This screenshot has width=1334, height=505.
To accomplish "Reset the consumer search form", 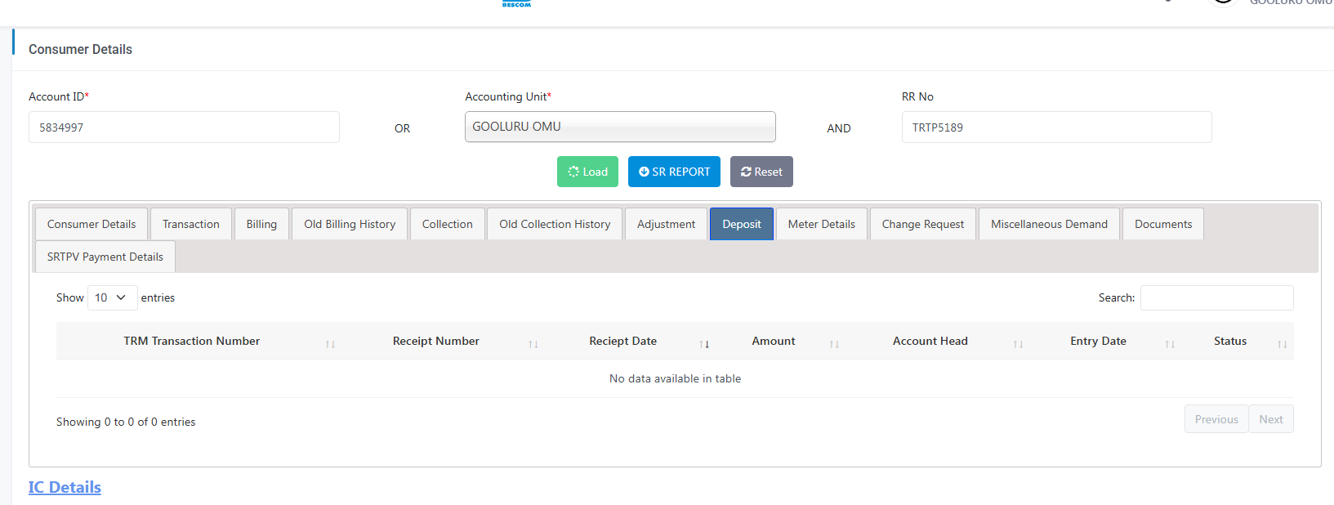I will (761, 172).
